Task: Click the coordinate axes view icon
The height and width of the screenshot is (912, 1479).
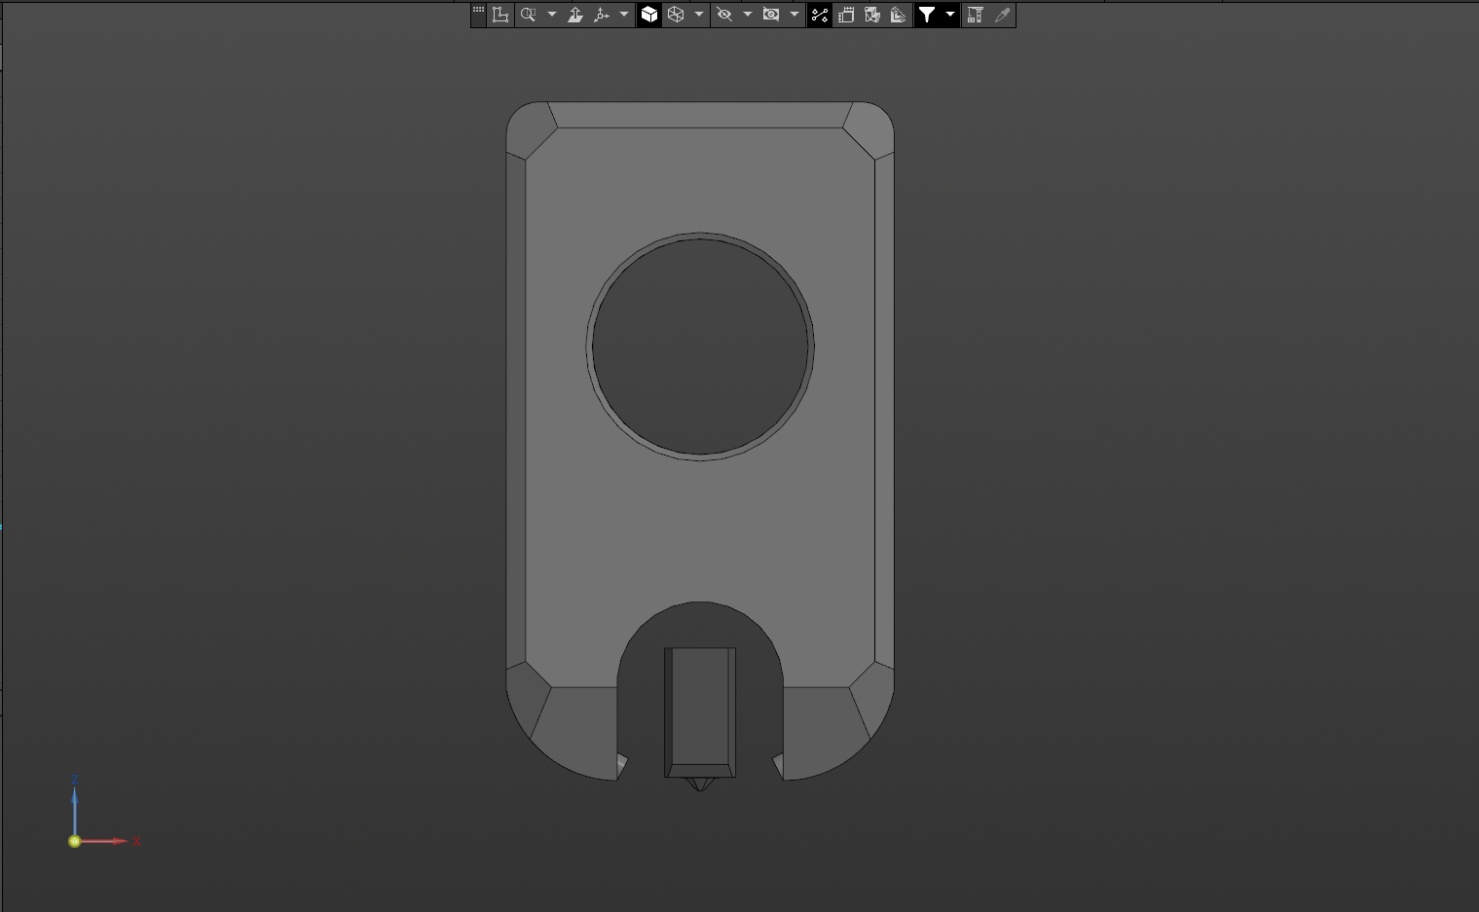Action: pyautogui.click(x=602, y=15)
